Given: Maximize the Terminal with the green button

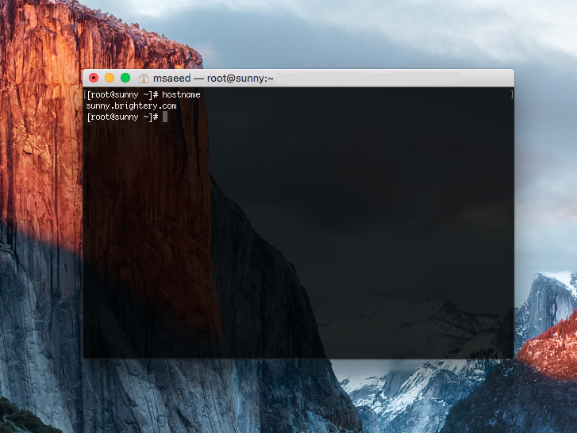Looking at the screenshot, I should 125,78.
